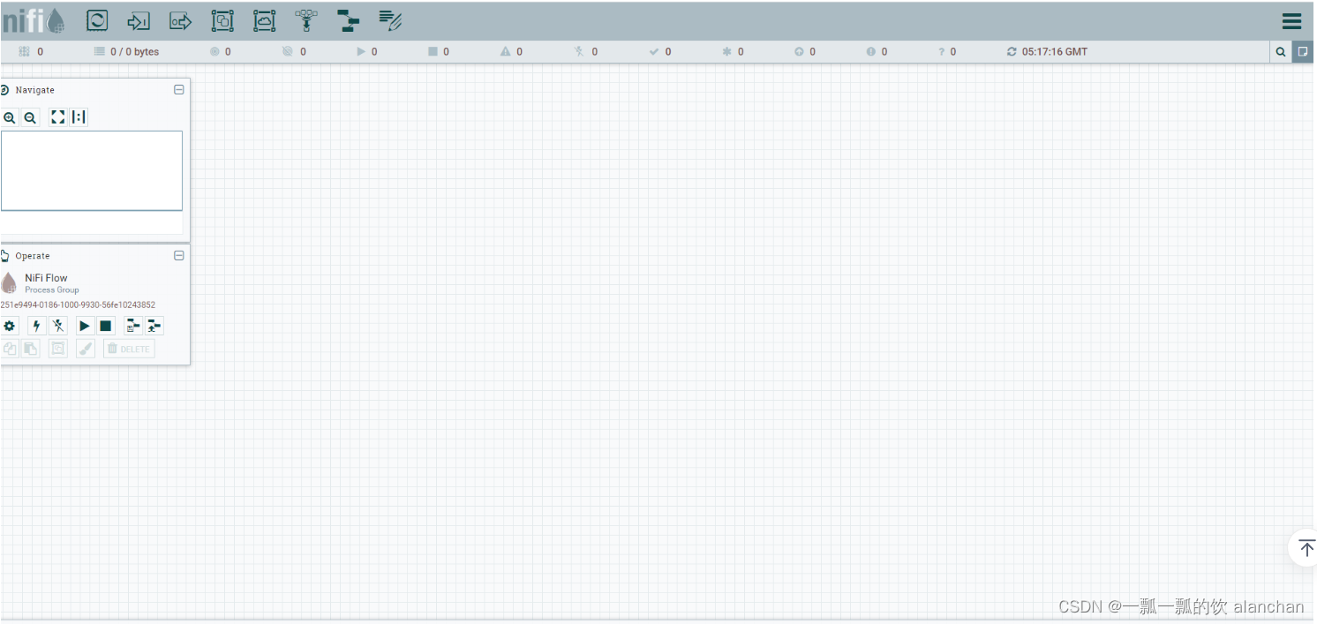Click the disabled components status icon

(x=579, y=52)
